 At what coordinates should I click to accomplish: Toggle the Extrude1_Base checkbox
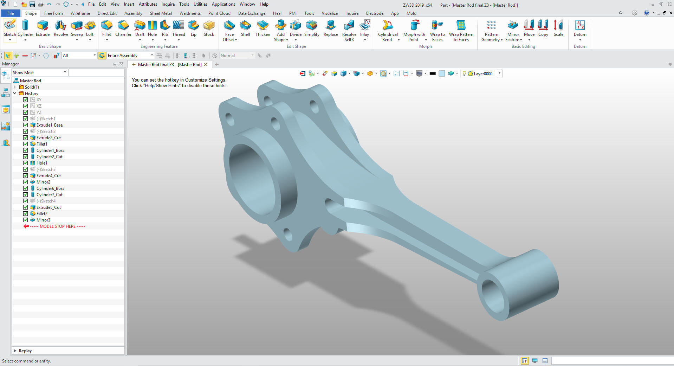26,125
